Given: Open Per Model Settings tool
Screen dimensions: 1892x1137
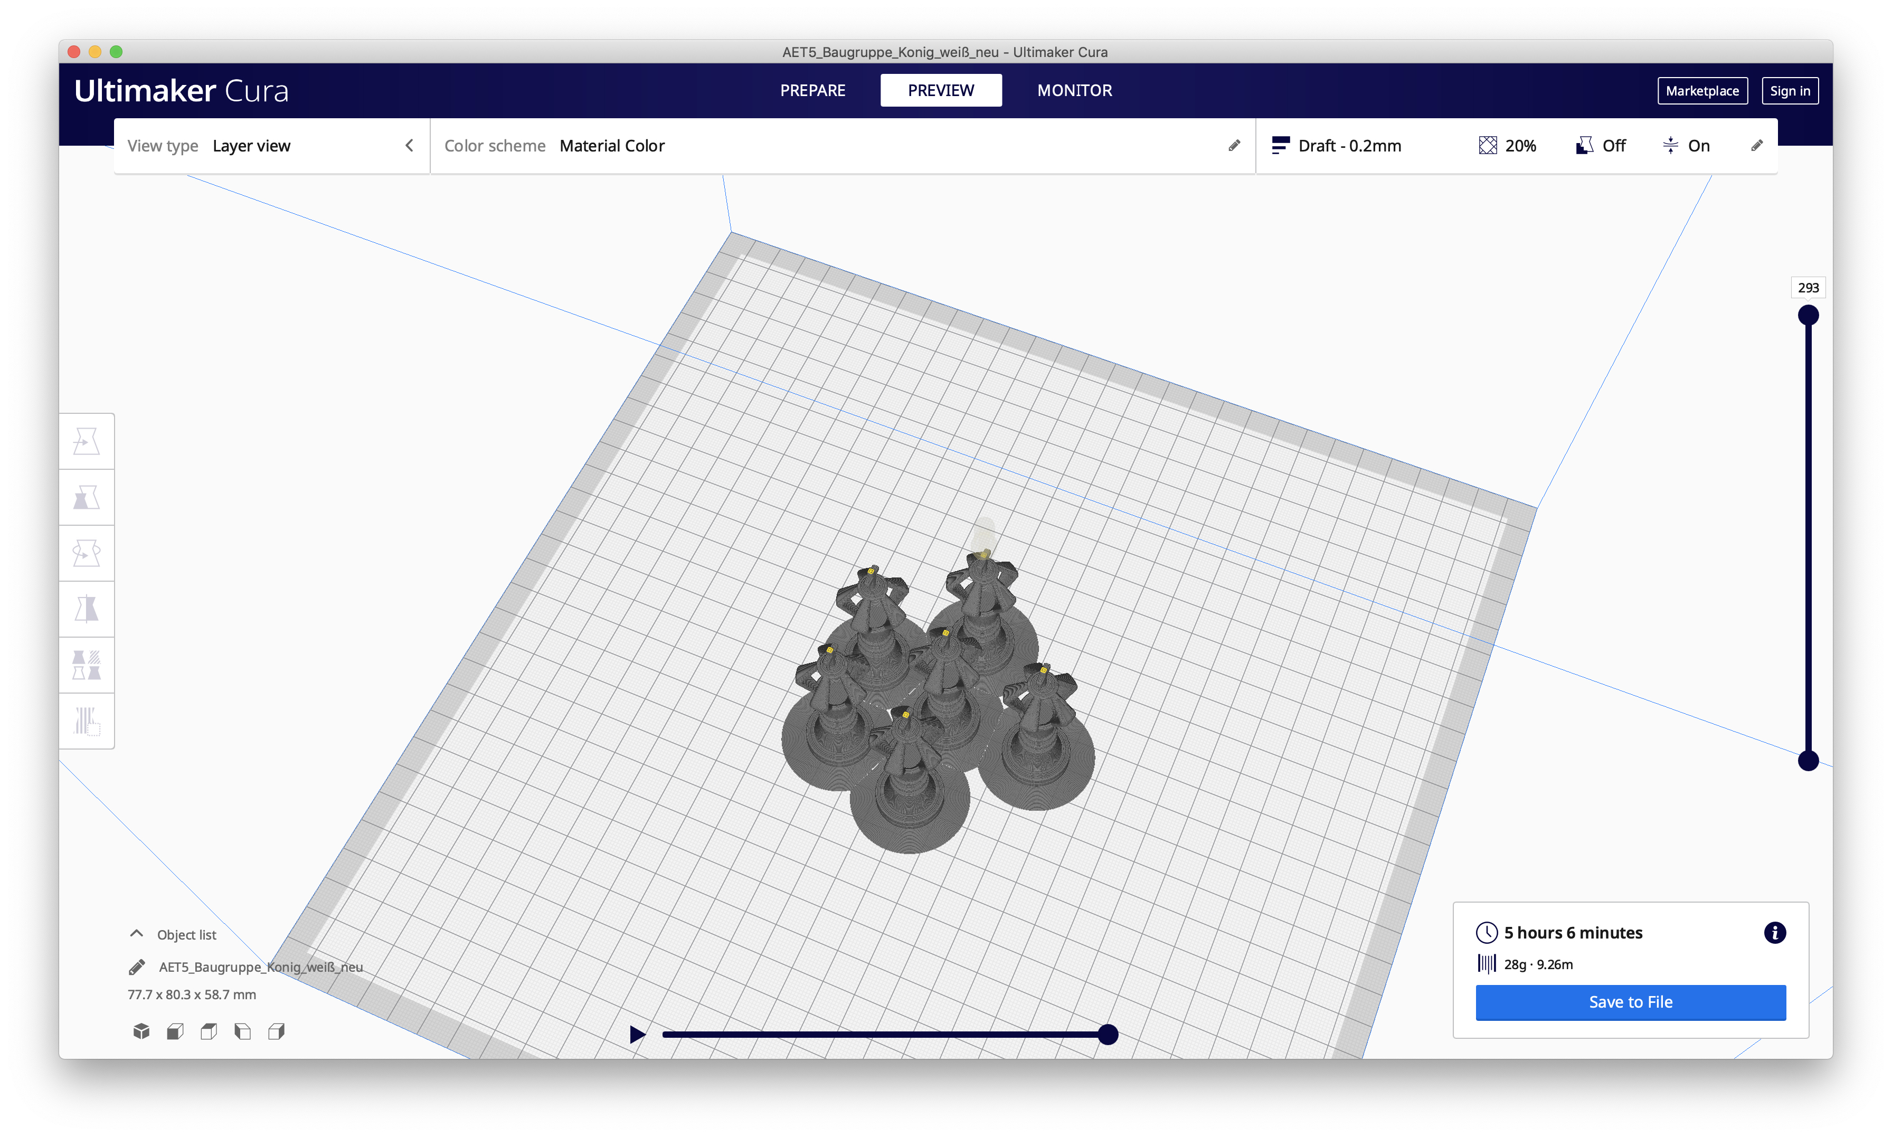Looking at the screenshot, I should click(87, 665).
